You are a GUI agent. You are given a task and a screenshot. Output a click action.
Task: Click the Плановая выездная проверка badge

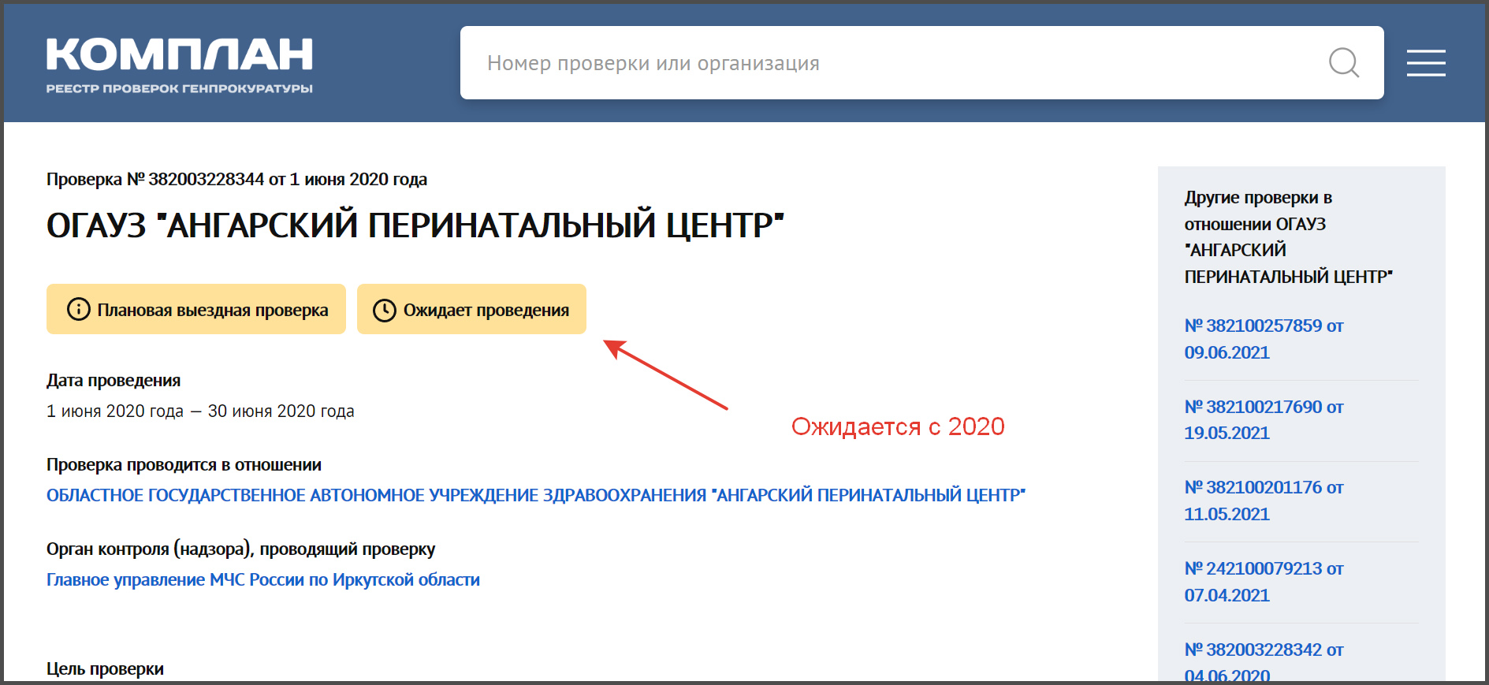196,309
